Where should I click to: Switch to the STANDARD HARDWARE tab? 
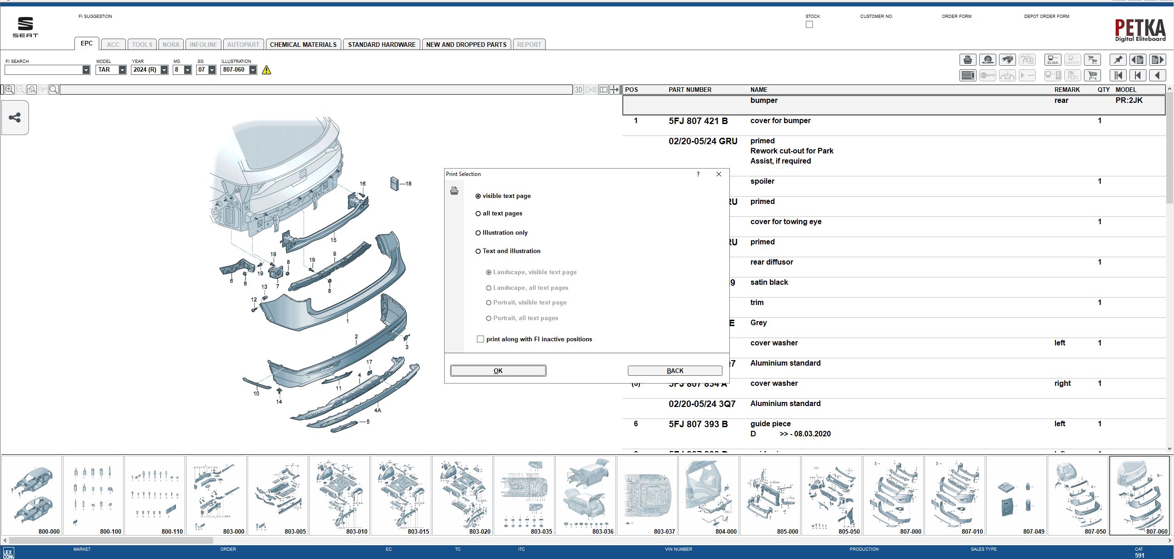(382, 44)
